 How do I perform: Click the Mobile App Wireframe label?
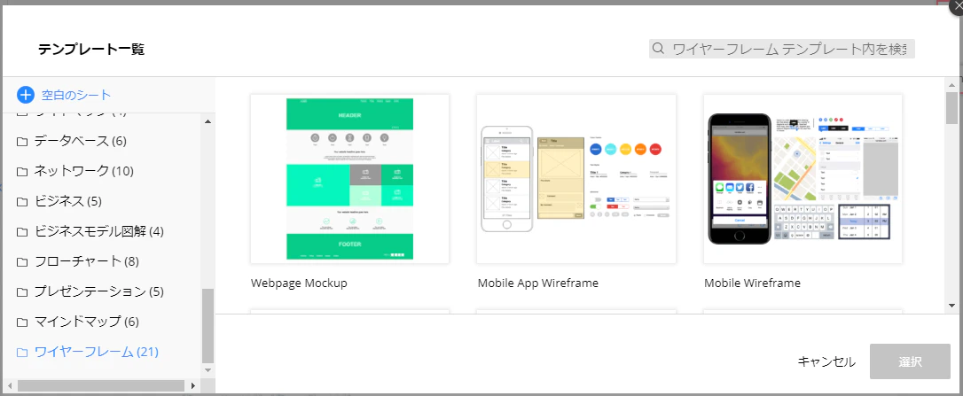538,283
